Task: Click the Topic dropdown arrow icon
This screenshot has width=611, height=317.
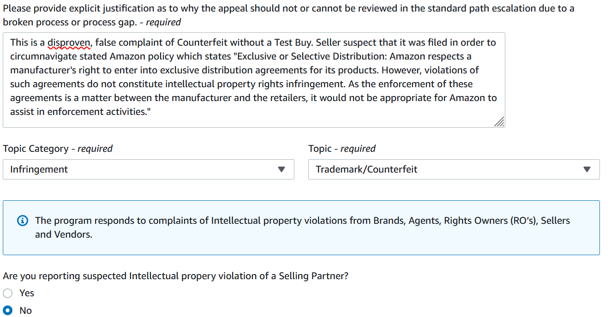Action: [587, 169]
